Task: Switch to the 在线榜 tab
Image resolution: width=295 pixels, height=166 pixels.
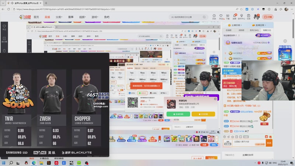Action: (x=228, y=30)
